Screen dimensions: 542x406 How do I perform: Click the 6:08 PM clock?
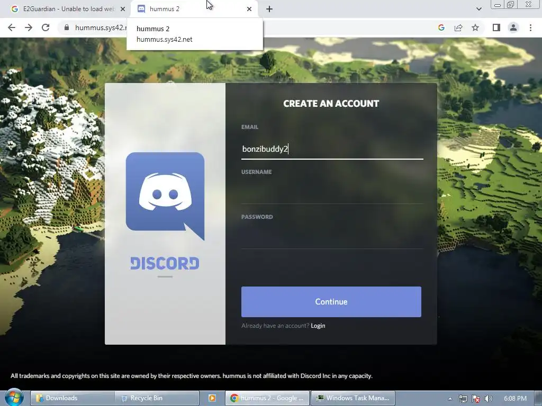(515, 399)
